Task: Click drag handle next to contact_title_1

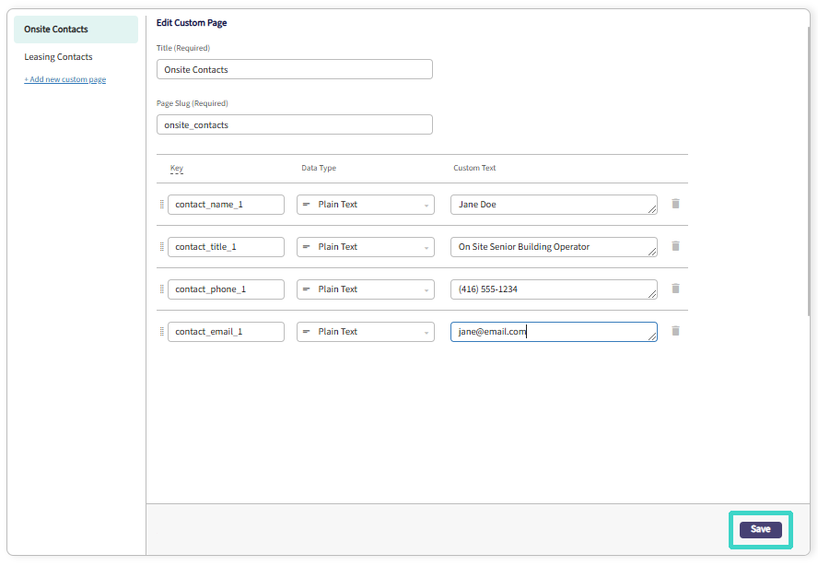Action: (162, 247)
